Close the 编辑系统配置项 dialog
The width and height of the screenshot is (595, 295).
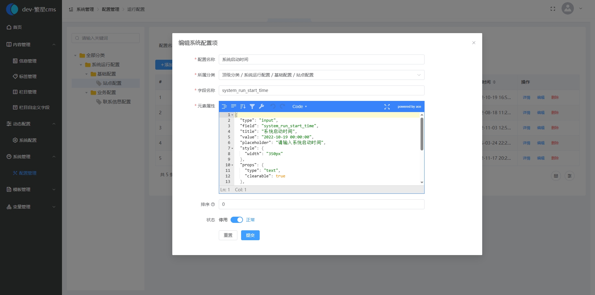click(x=474, y=43)
